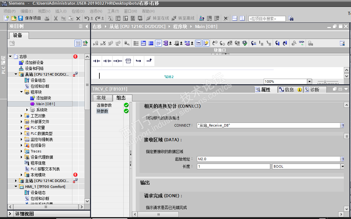
Task: Click the normally open contact icon
Action: (97, 61)
